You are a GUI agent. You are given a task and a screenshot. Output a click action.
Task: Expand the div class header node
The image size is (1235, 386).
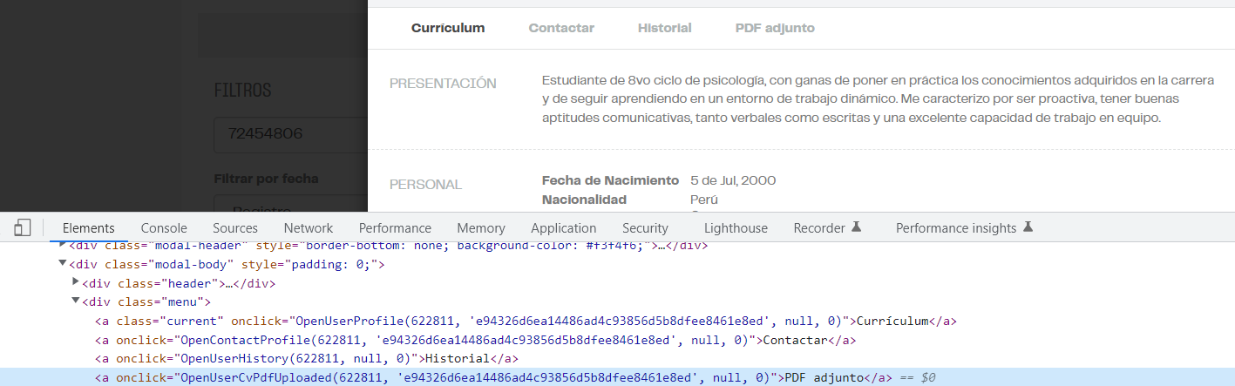(76, 283)
